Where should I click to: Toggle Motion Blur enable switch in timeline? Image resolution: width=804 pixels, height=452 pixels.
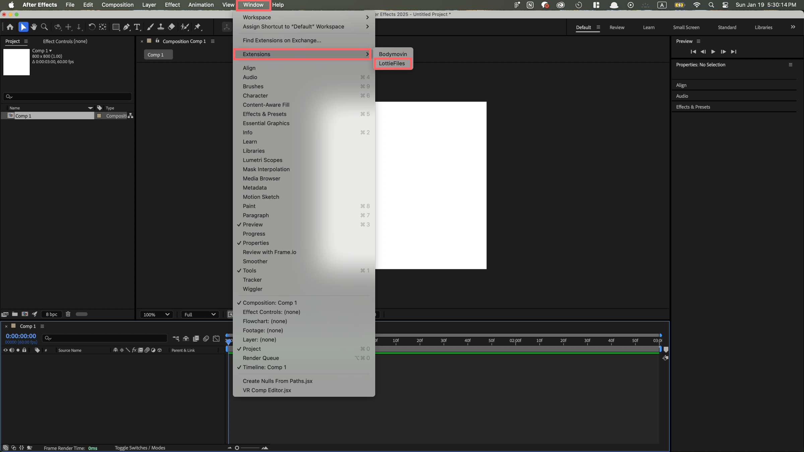(x=206, y=338)
